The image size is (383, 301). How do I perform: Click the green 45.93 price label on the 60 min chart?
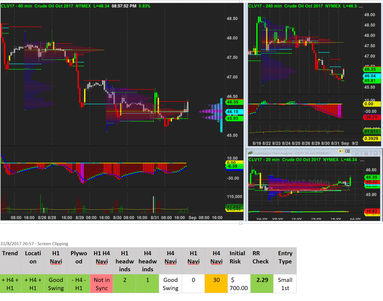tap(234, 118)
